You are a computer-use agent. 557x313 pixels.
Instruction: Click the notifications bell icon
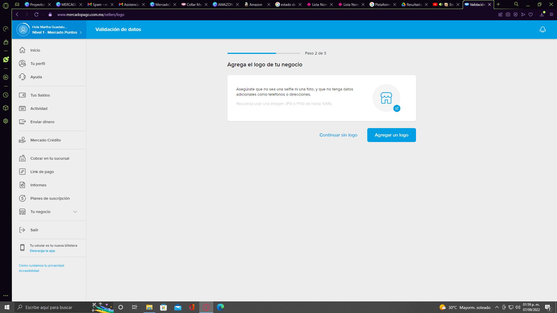tap(542, 30)
